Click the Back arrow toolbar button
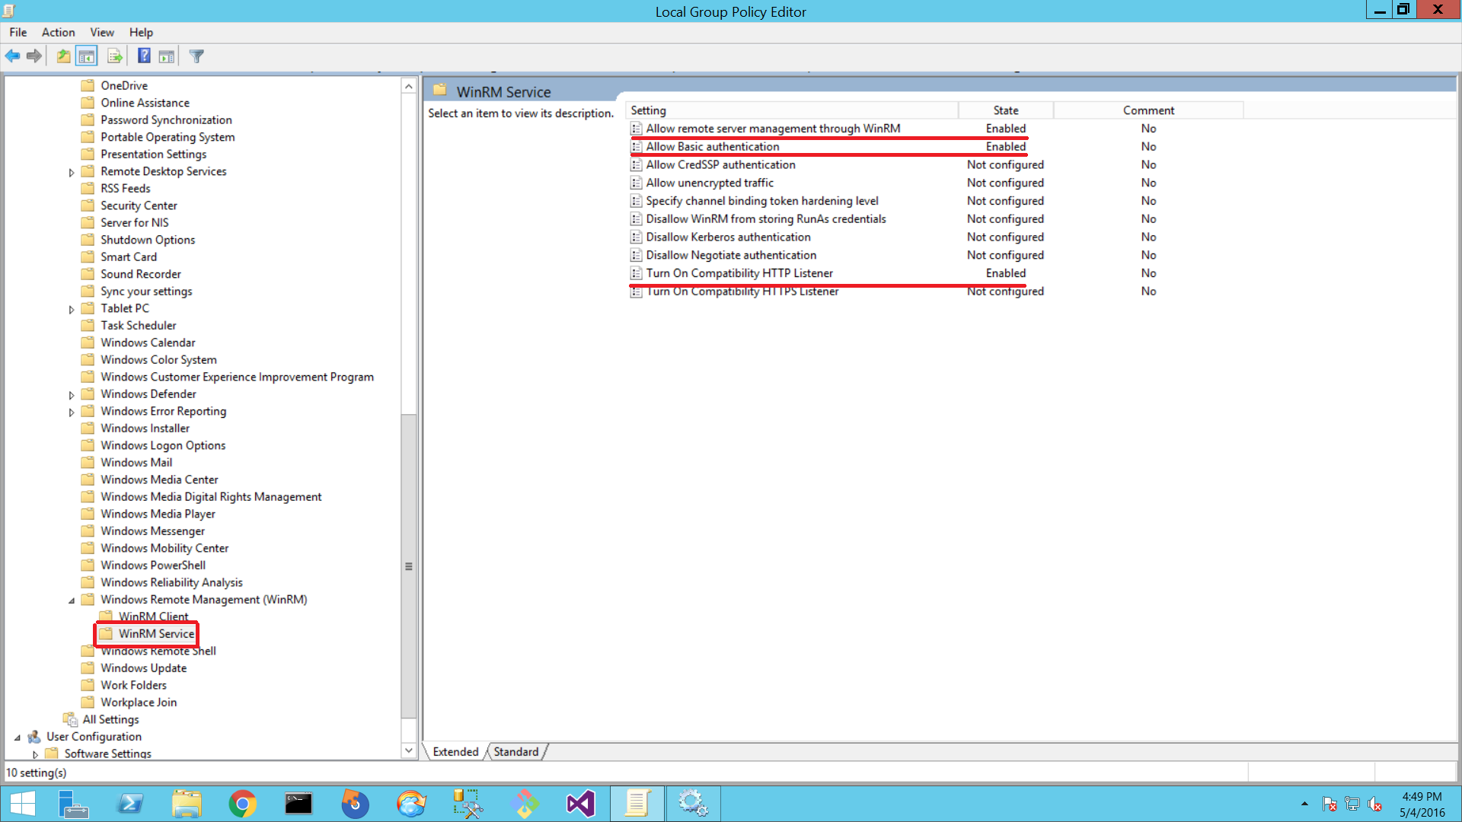 click(x=13, y=56)
